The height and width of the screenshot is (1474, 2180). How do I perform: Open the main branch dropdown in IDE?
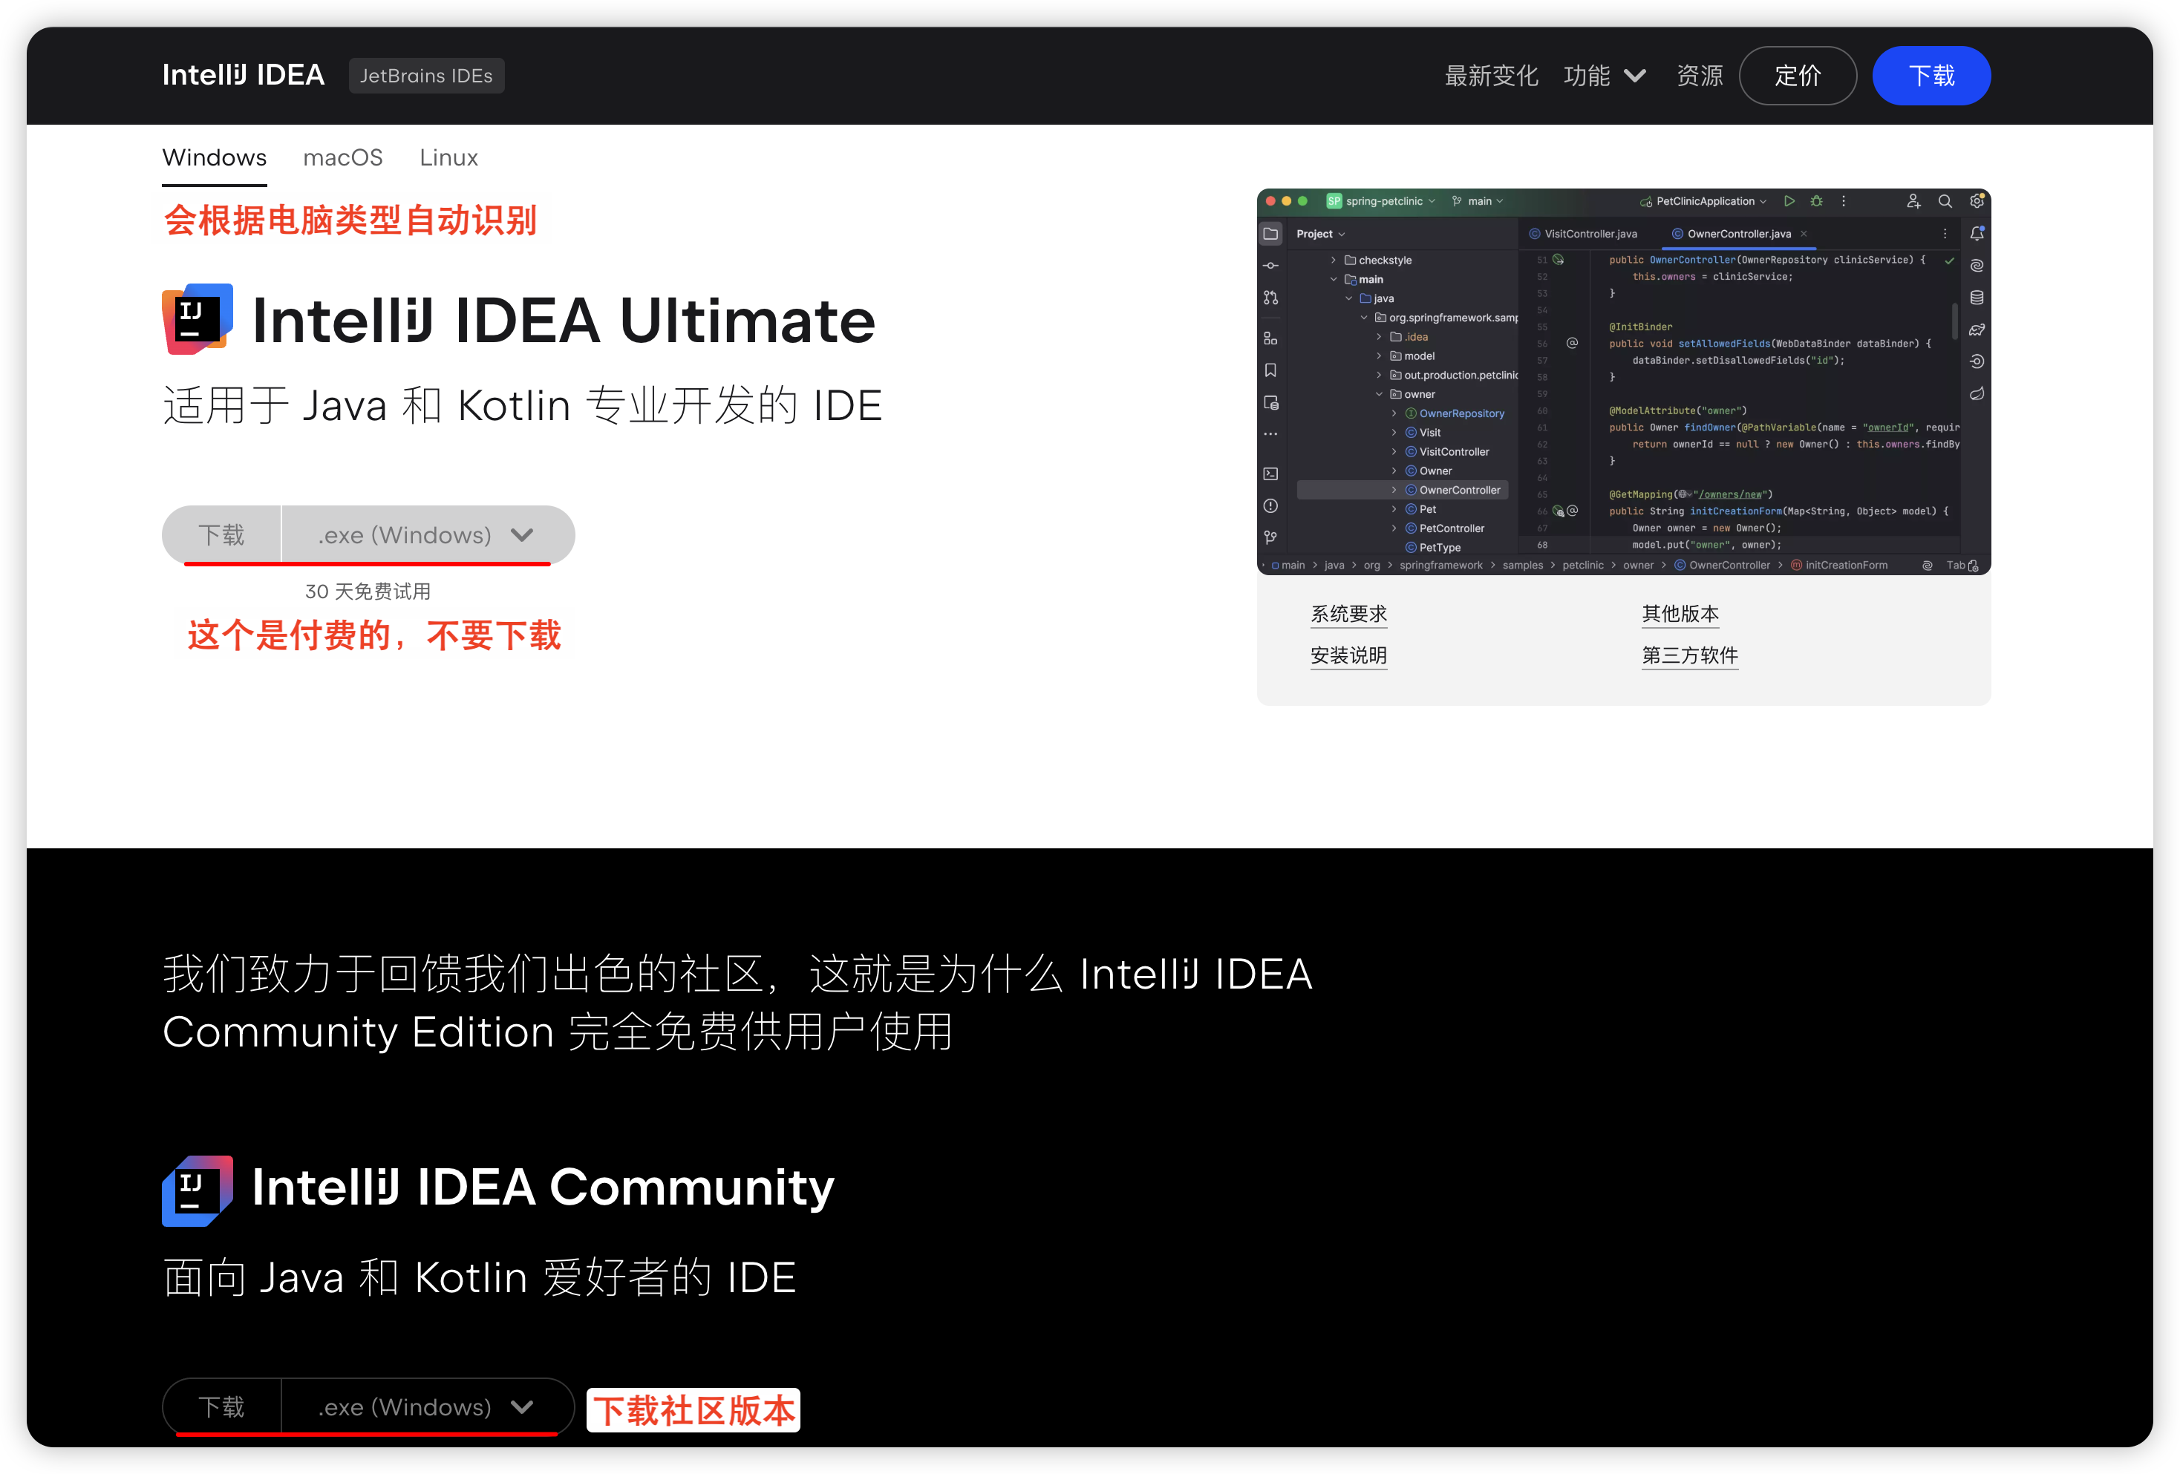[x=1478, y=200]
